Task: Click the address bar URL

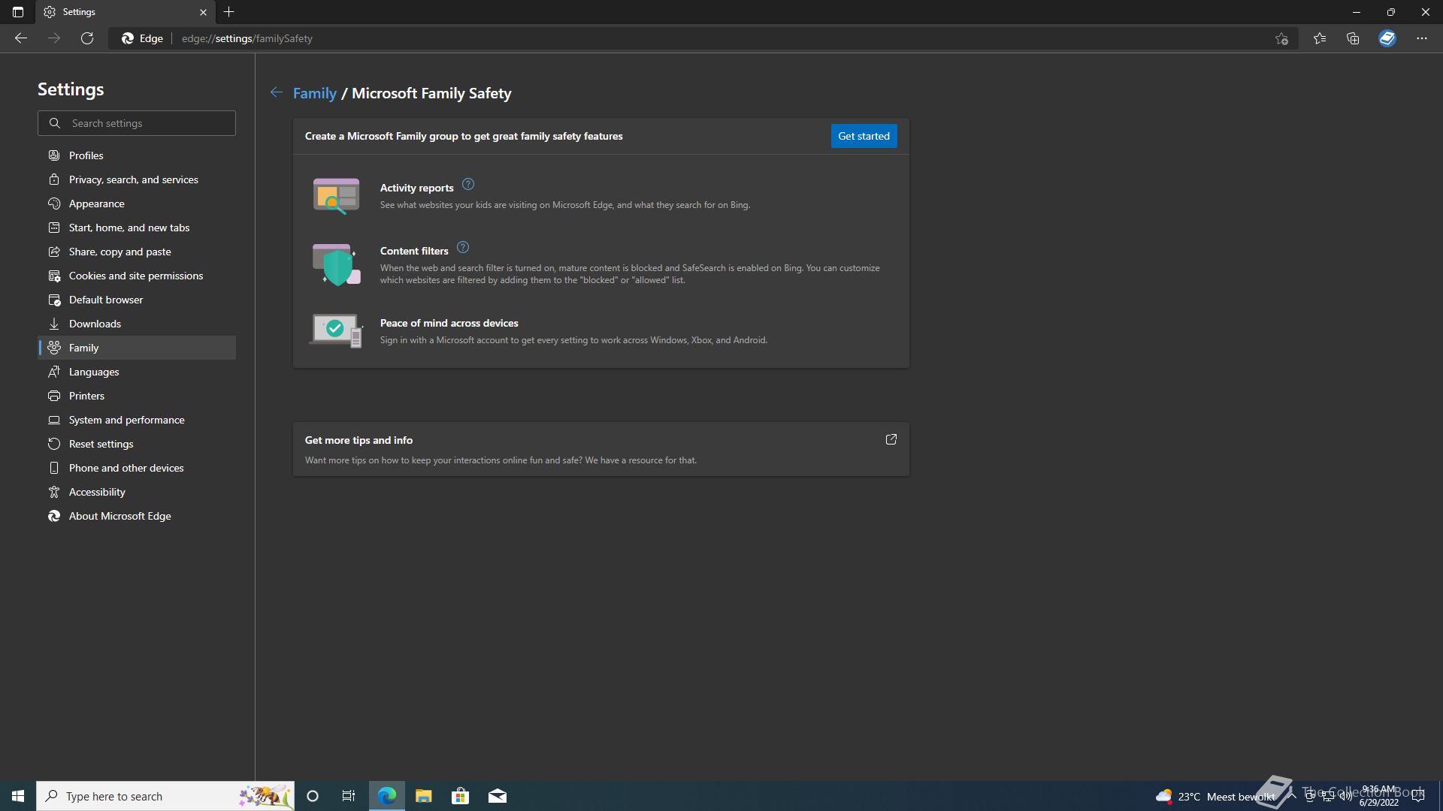Action: (x=247, y=38)
